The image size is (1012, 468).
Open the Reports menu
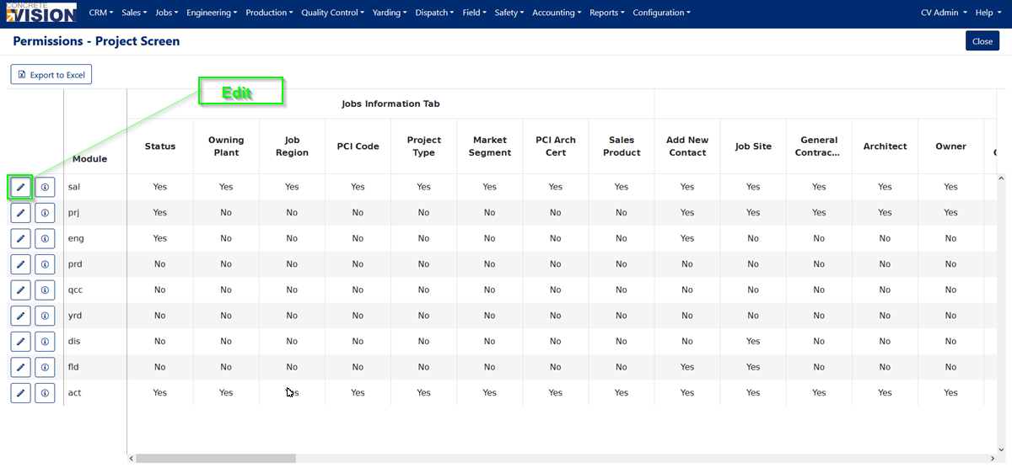coord(607,13)
